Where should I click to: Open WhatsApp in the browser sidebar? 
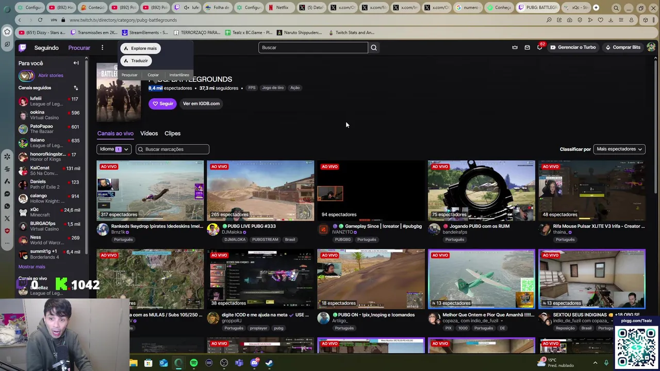(7, 206)
